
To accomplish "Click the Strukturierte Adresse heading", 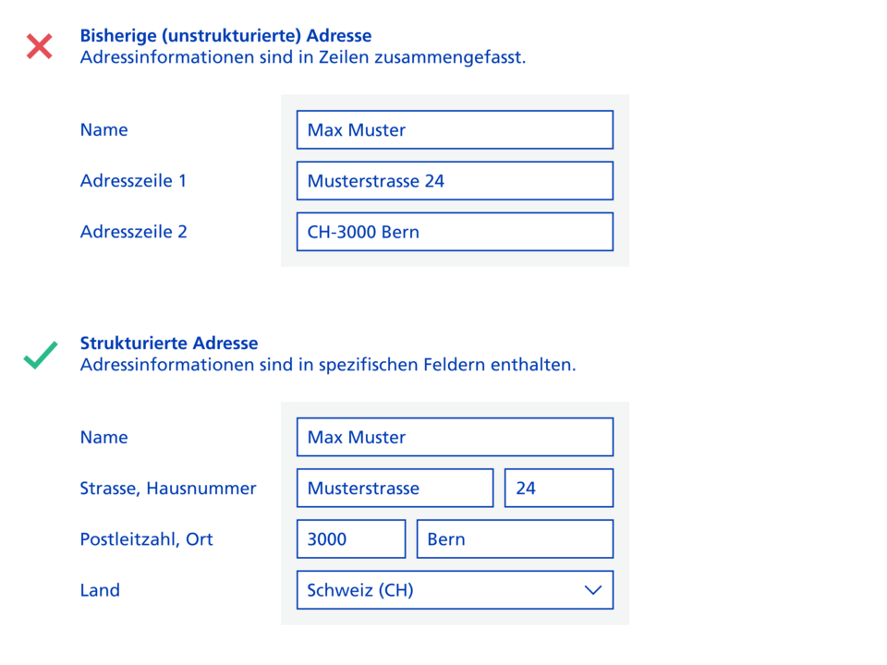I will click(x=169, y=344).
